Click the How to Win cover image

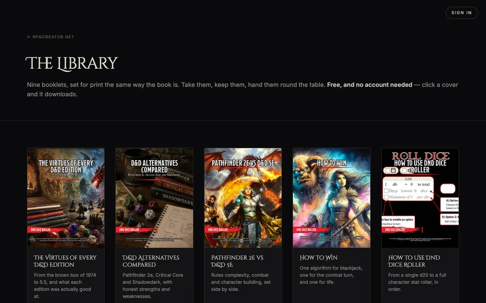tap(332, 198)
